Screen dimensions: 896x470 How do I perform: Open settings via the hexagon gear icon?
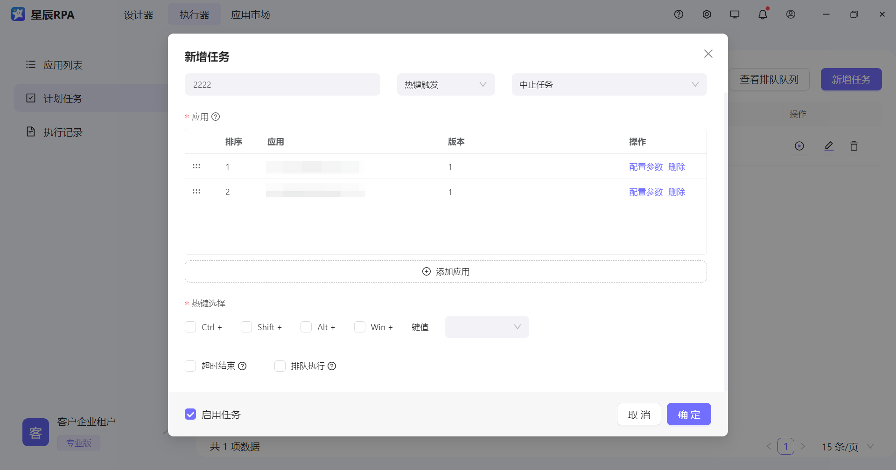coord(707,14)
